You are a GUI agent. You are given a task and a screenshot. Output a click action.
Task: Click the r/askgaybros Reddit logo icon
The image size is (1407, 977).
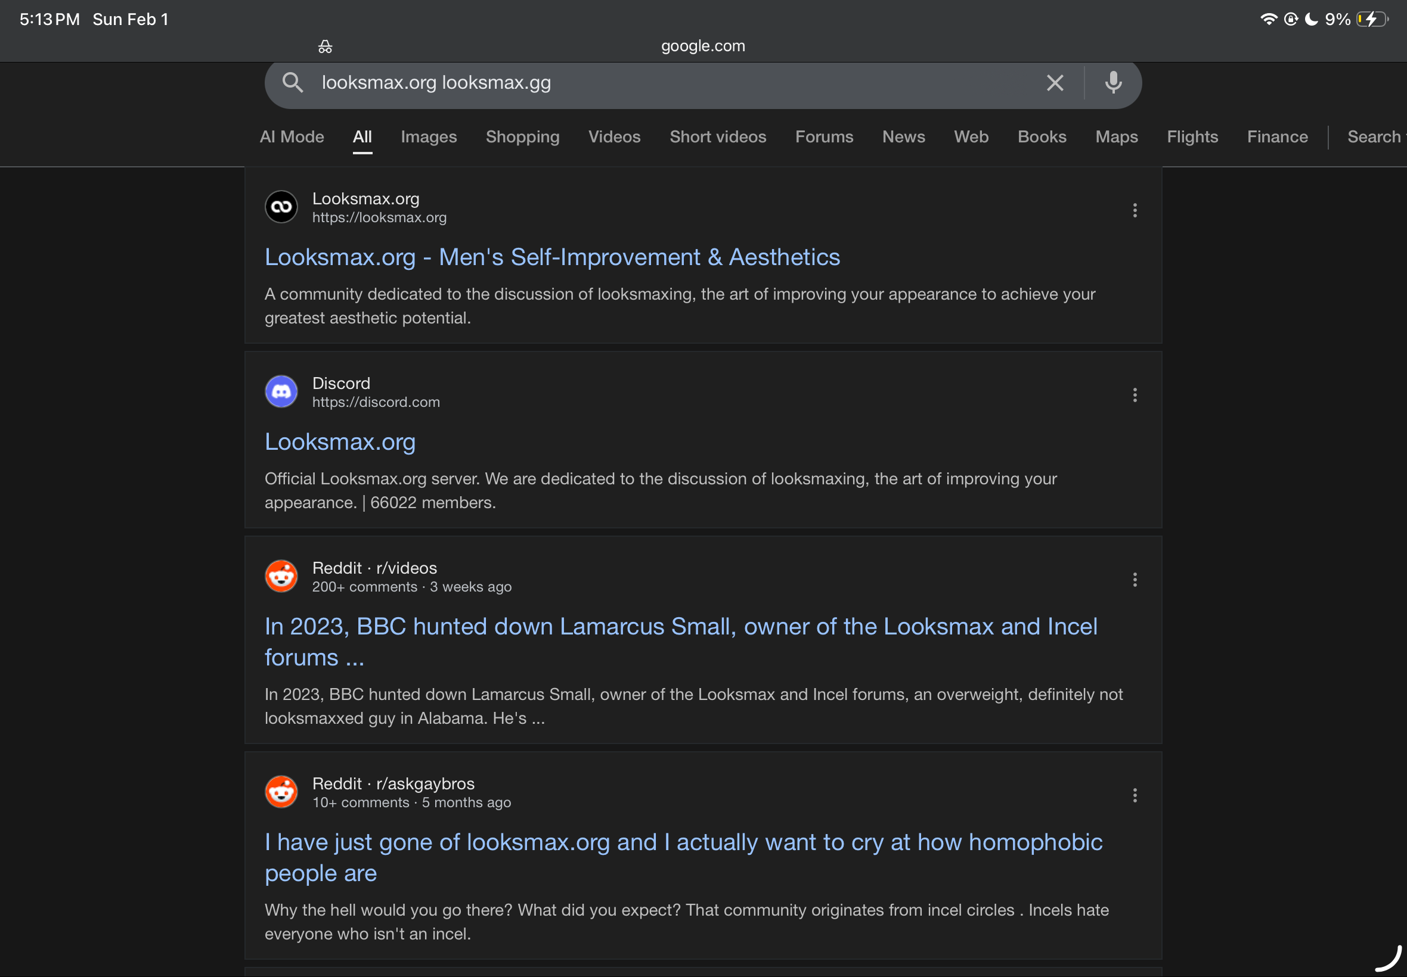click(x=281, y=792)
